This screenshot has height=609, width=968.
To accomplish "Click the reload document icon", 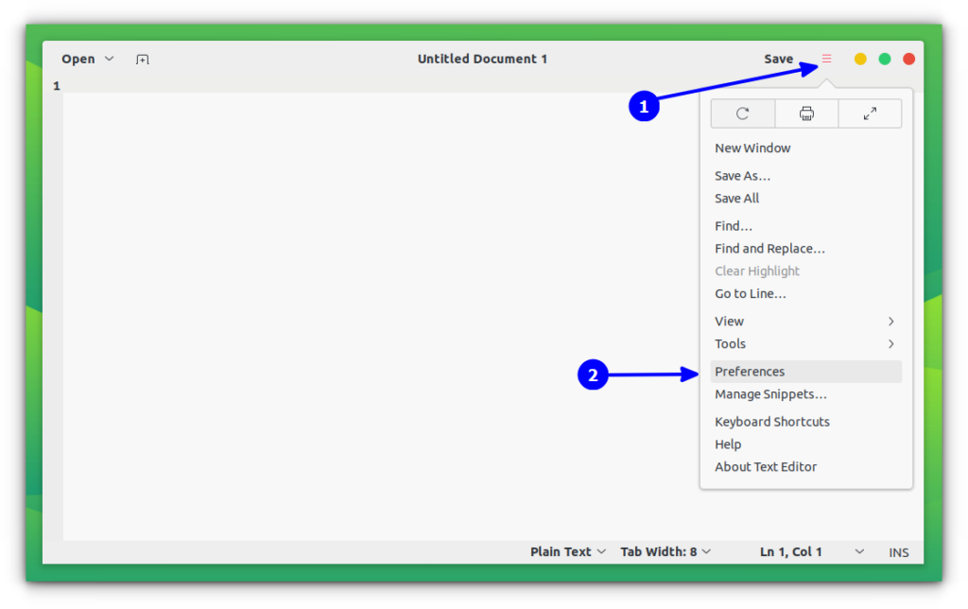I will pyautogui.click(x=743, y=113).
